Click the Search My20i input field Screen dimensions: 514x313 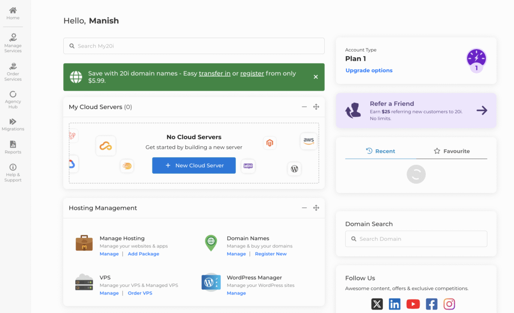point(194,46)
